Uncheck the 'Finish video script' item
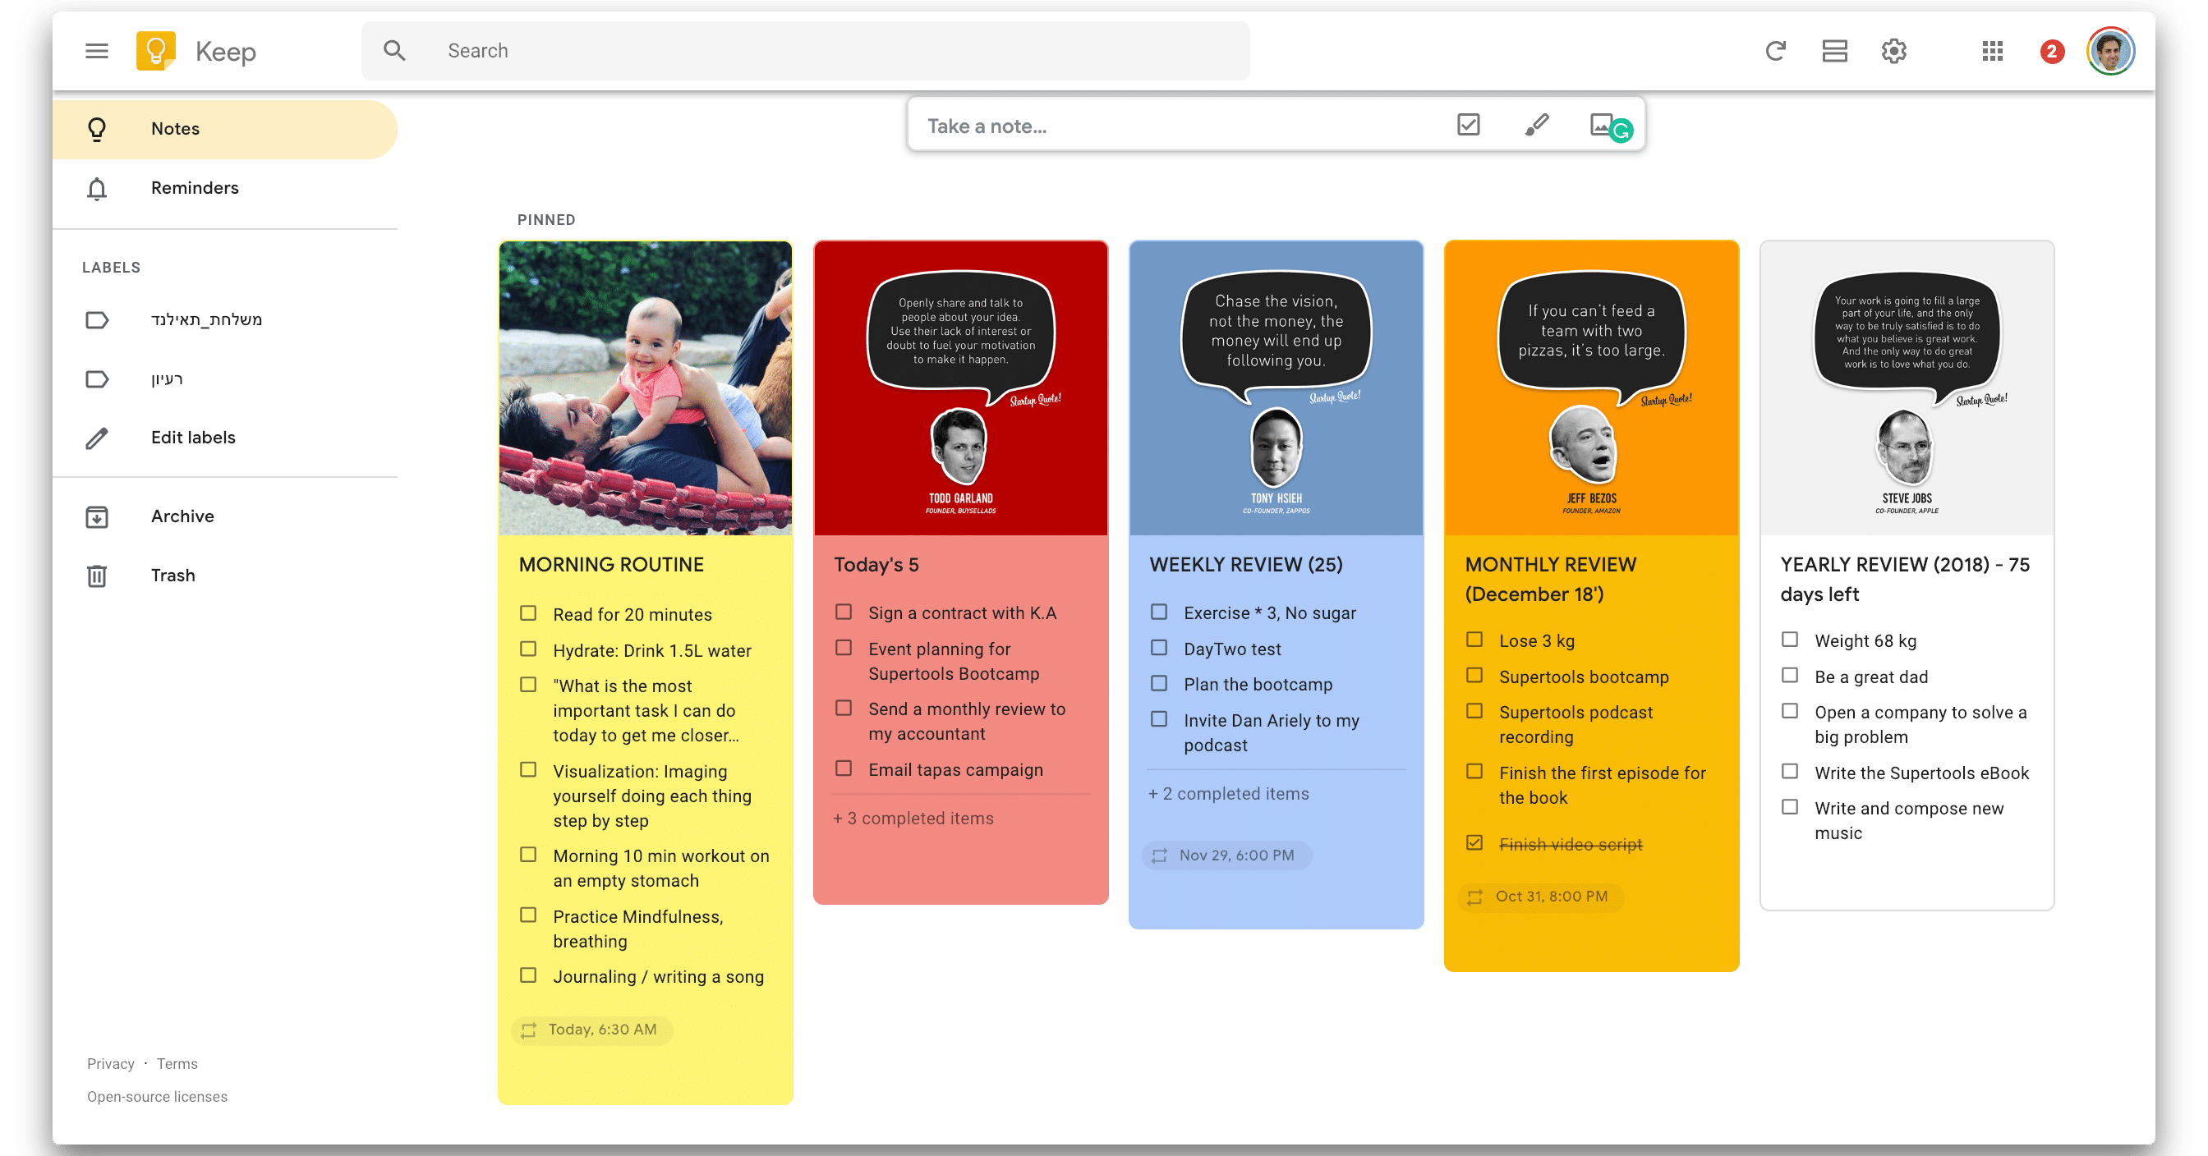2208x1156 pixels. click(1474, 843)
